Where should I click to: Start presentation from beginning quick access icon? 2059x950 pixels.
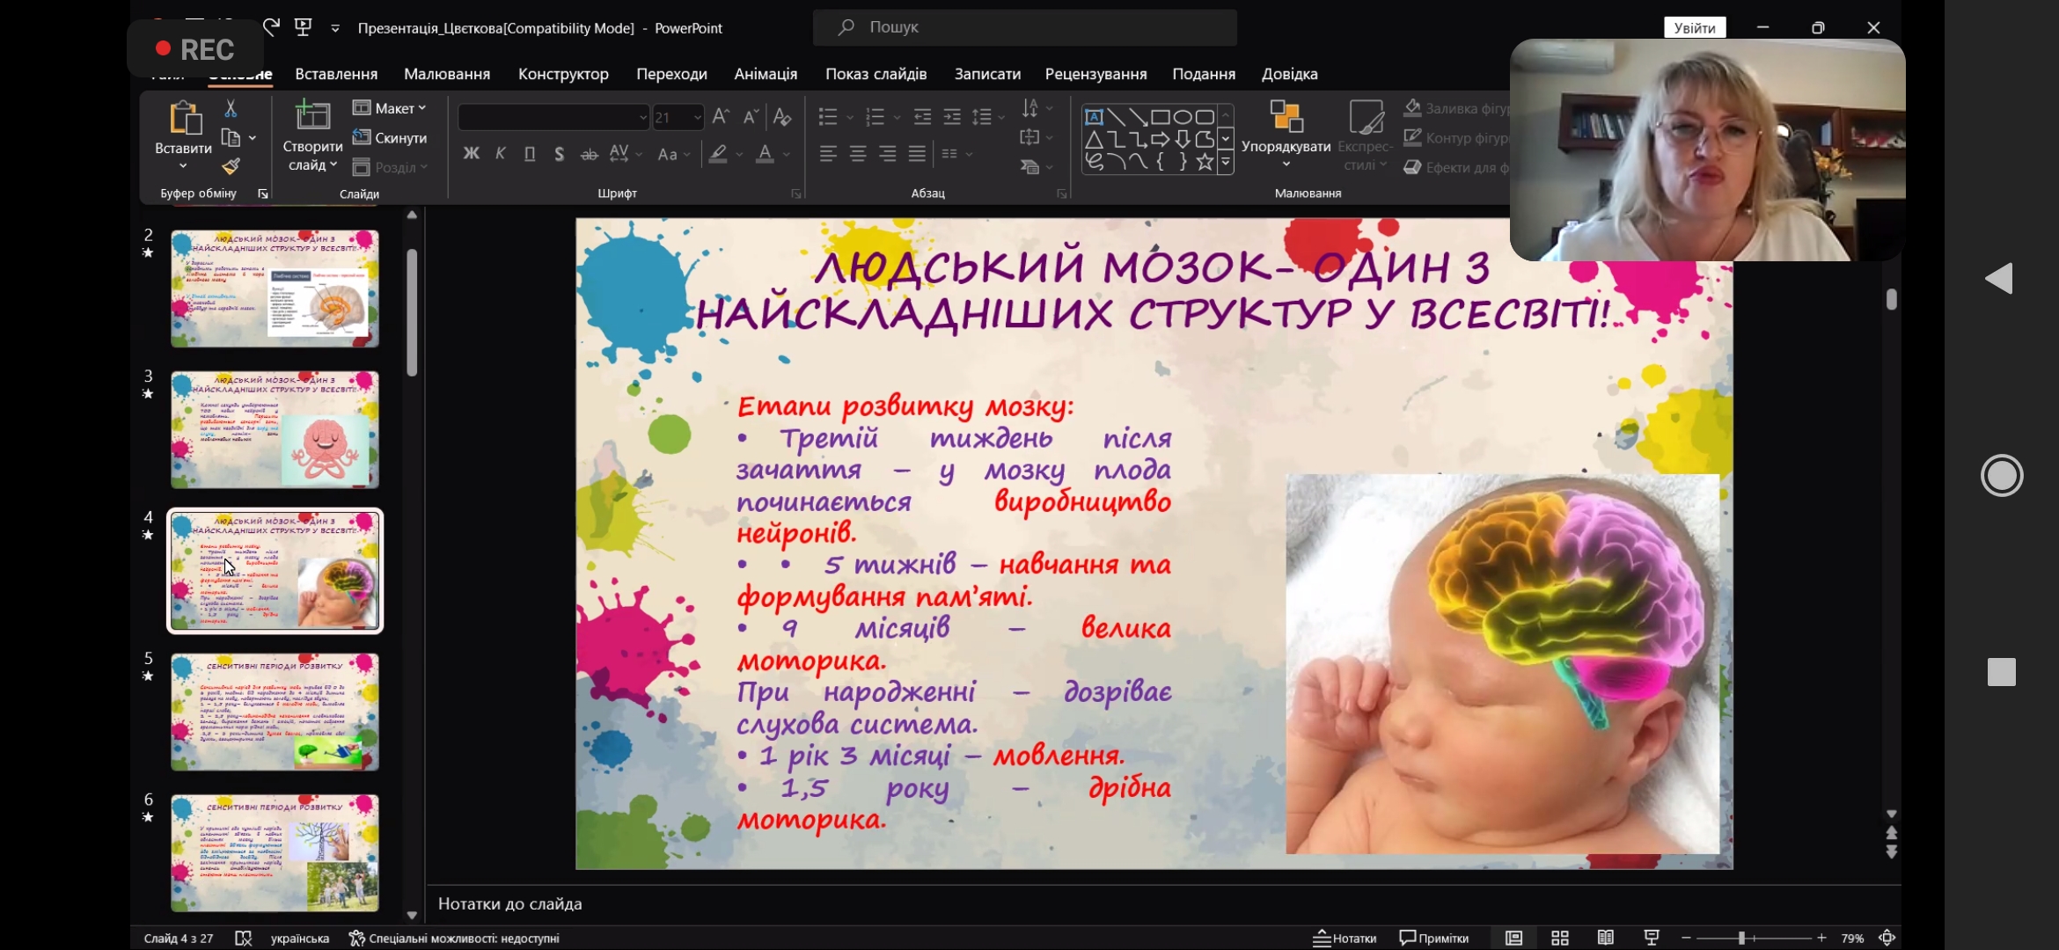click(x=304, y=27)
